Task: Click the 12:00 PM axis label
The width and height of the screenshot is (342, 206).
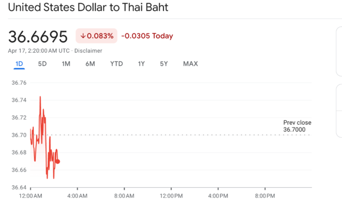Action: pyautogui.click(x=171, y=196)
